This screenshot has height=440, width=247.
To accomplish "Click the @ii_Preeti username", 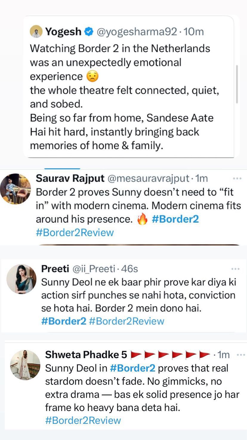I will click(x=94, y=269).
